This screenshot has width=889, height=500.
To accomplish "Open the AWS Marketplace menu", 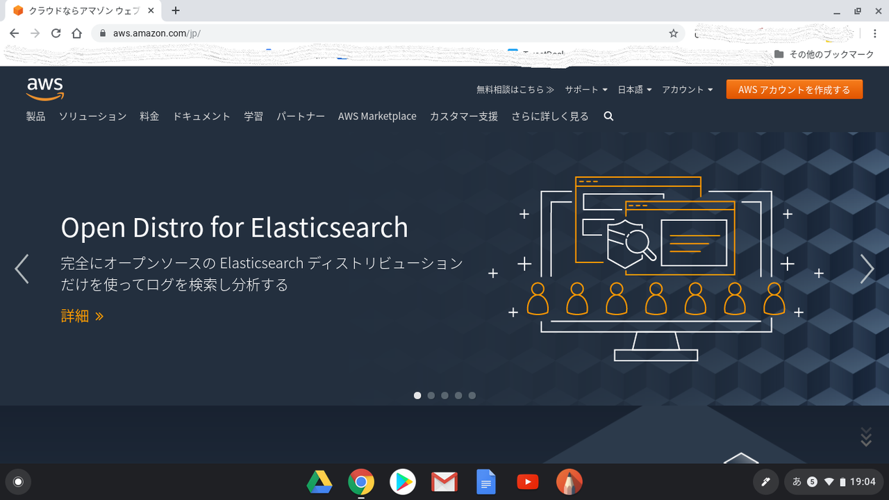I will pyautogui.click(x=377, y=117).
